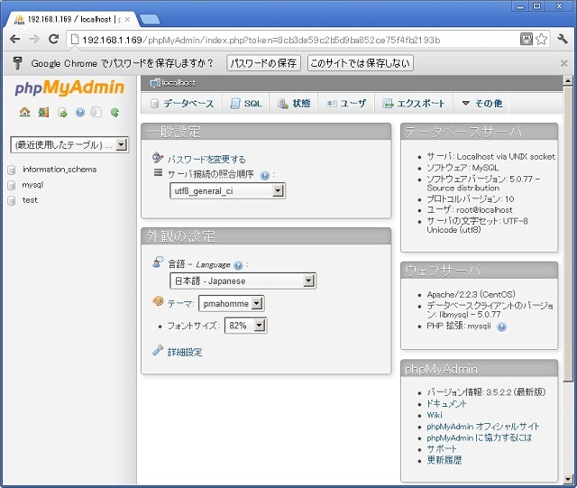
Task: Click text 'ユーザ: root@localhost'
Action: [470, 210]
